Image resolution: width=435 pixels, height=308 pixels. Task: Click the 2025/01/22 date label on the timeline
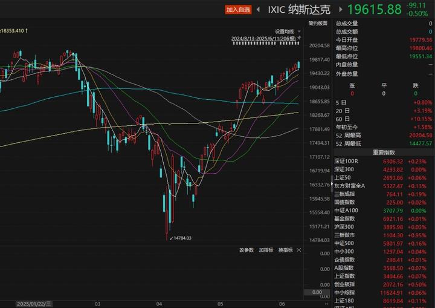34,304
